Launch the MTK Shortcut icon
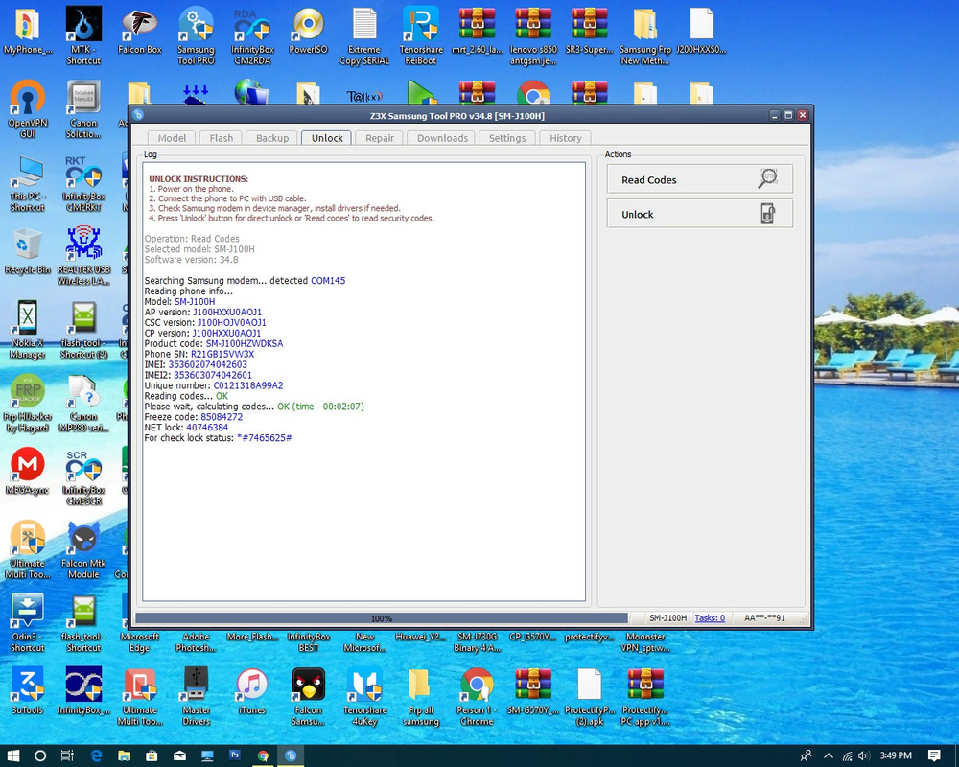Screen dimensions: 959x767 click(83, 35)
